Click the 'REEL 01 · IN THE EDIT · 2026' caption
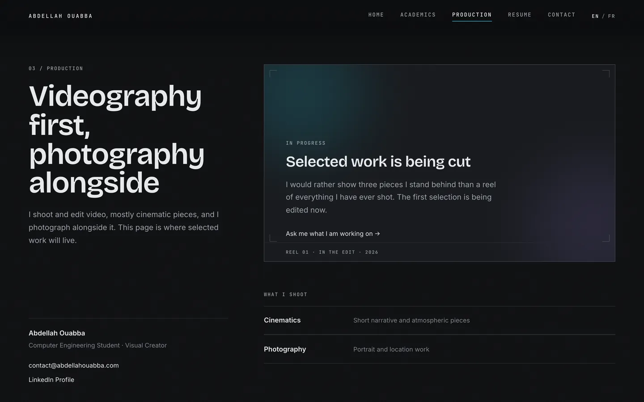Viewport: 644px width, 402px height. pyautogui.click(x=332, y=252)
